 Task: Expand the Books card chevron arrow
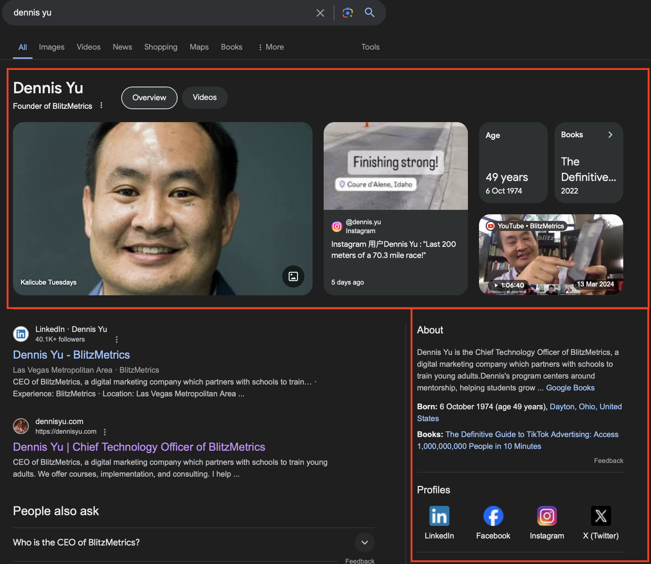610,135
